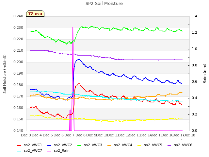This screenshot has width=209, height=157.
Task: Click the sp2_VWC4 legend label
Action: [123, 145]
